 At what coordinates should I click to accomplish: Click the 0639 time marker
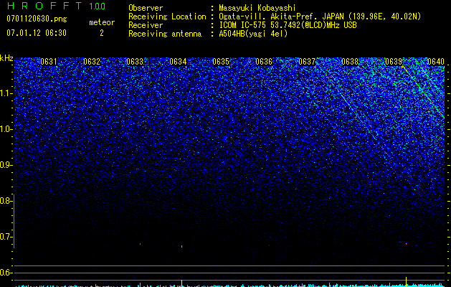[394, 62]
